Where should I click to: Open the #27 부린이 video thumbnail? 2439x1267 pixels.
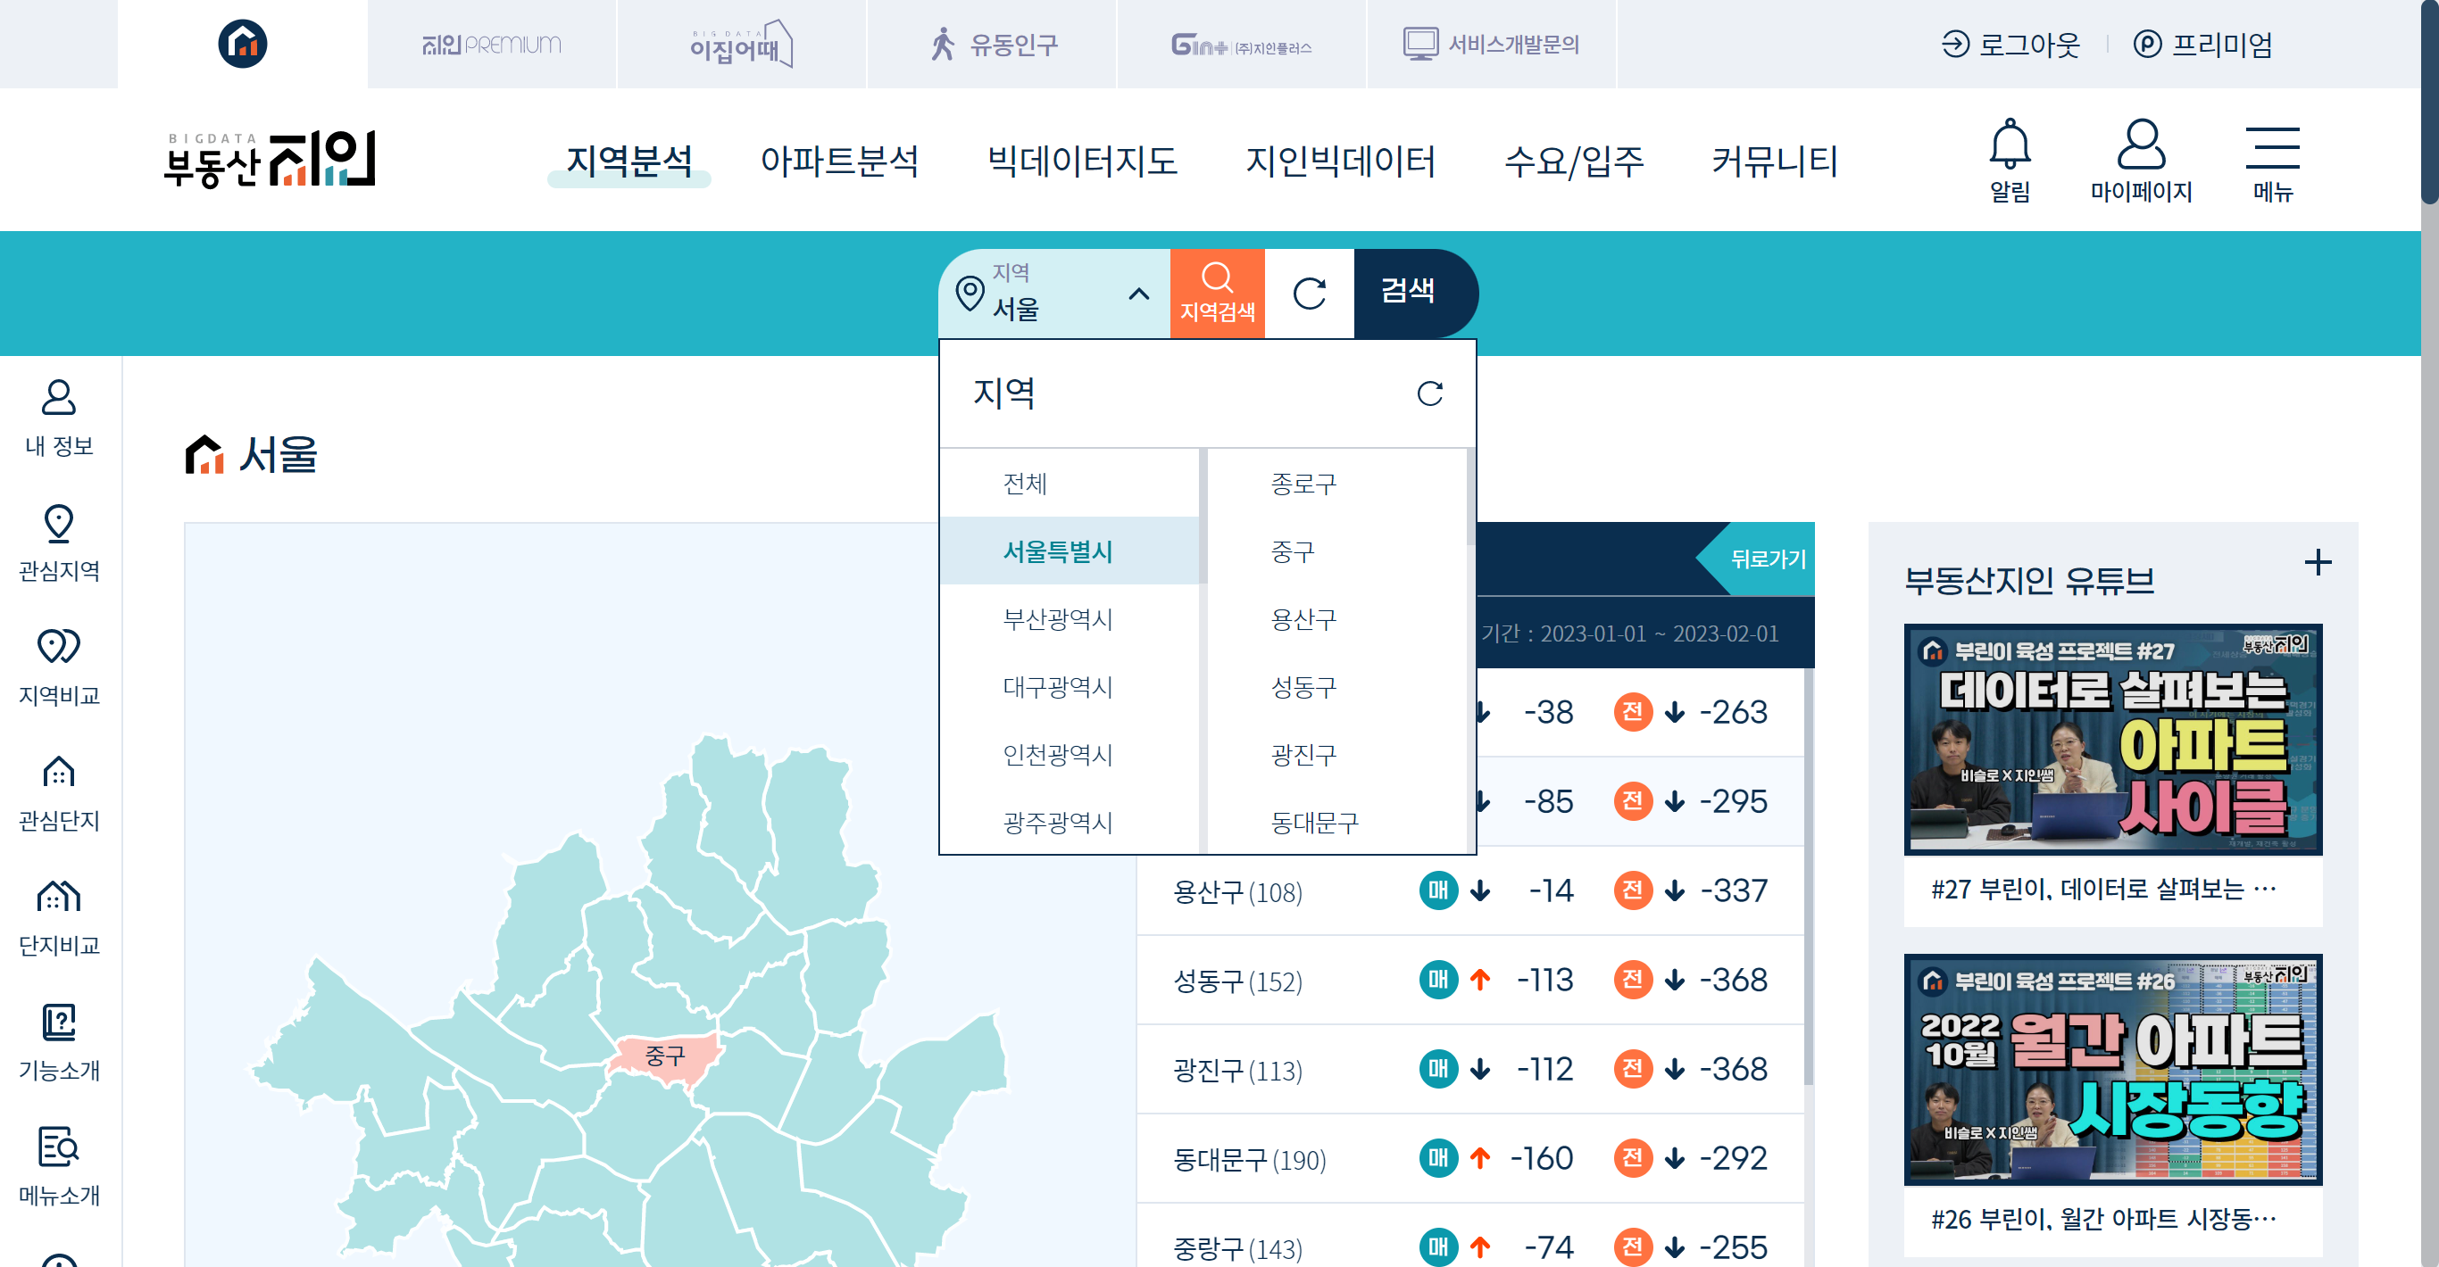pos(2113,738)
